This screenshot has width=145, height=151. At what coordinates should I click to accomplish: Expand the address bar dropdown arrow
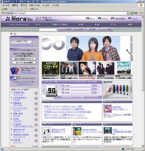pos(128,13)
